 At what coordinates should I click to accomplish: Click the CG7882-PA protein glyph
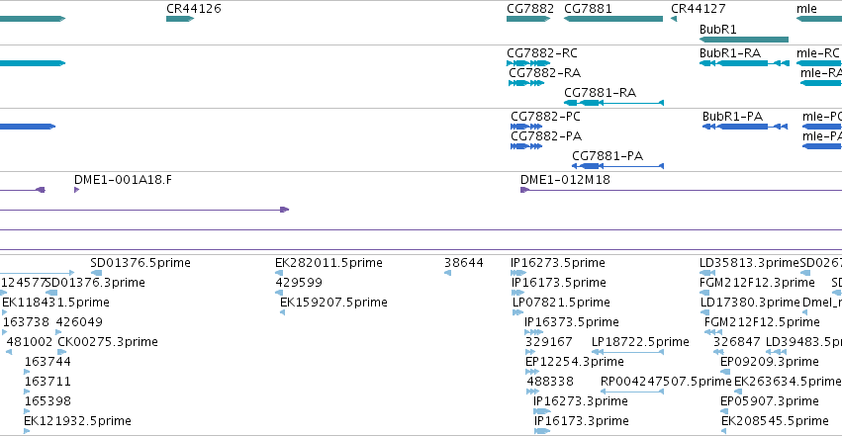[526, 146]
